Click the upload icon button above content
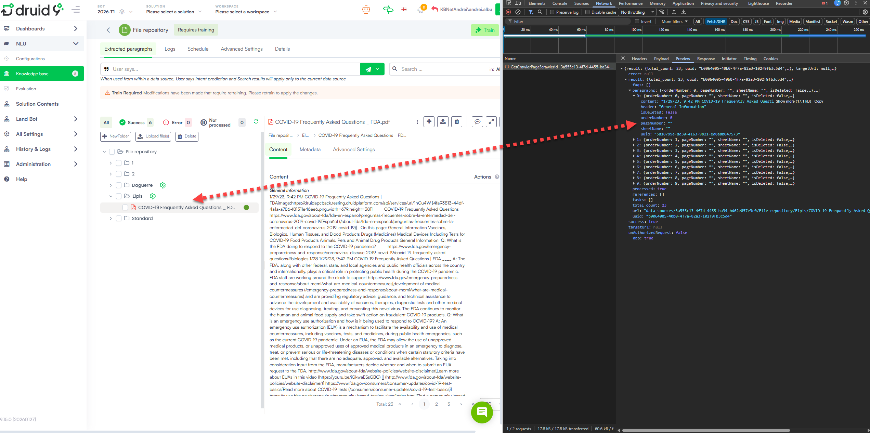The width and height of the screenshot is (870, 433). click(443, 121)
